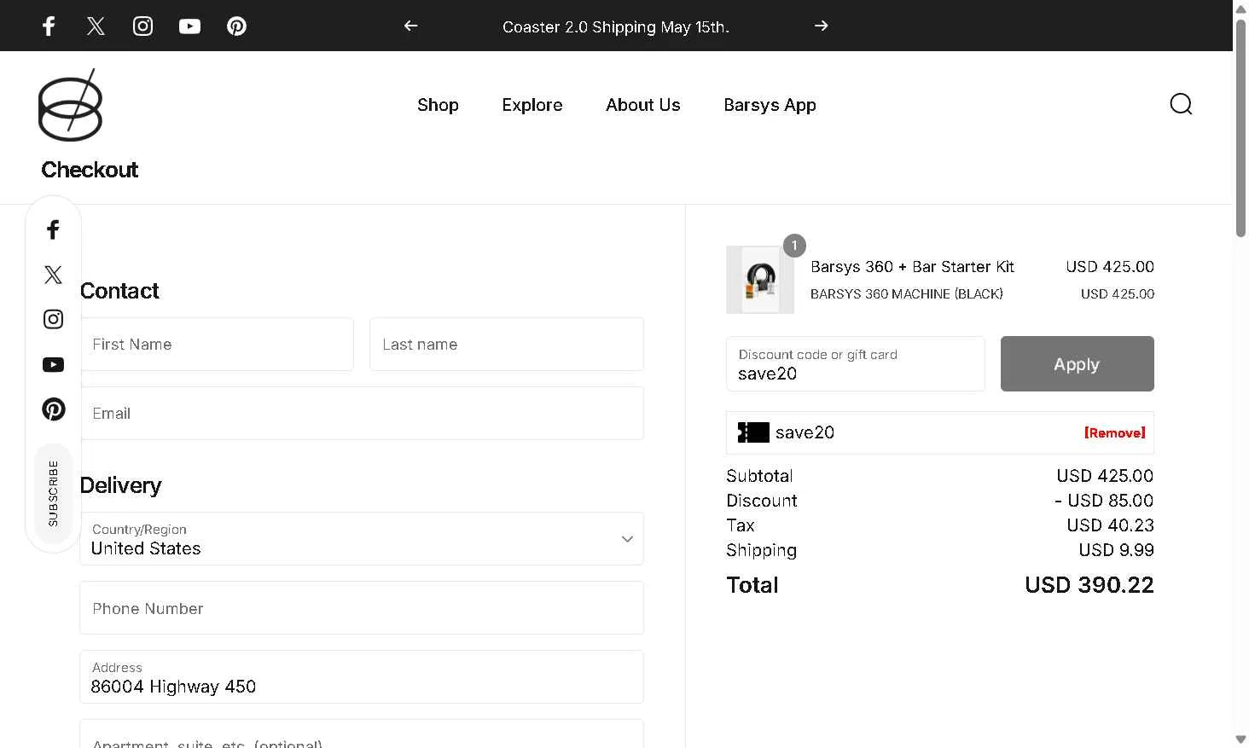The width and height of the screenshot is (1249, 748).
Task: Open Instagram in the floating sidebar
Action: pos(53,319)
